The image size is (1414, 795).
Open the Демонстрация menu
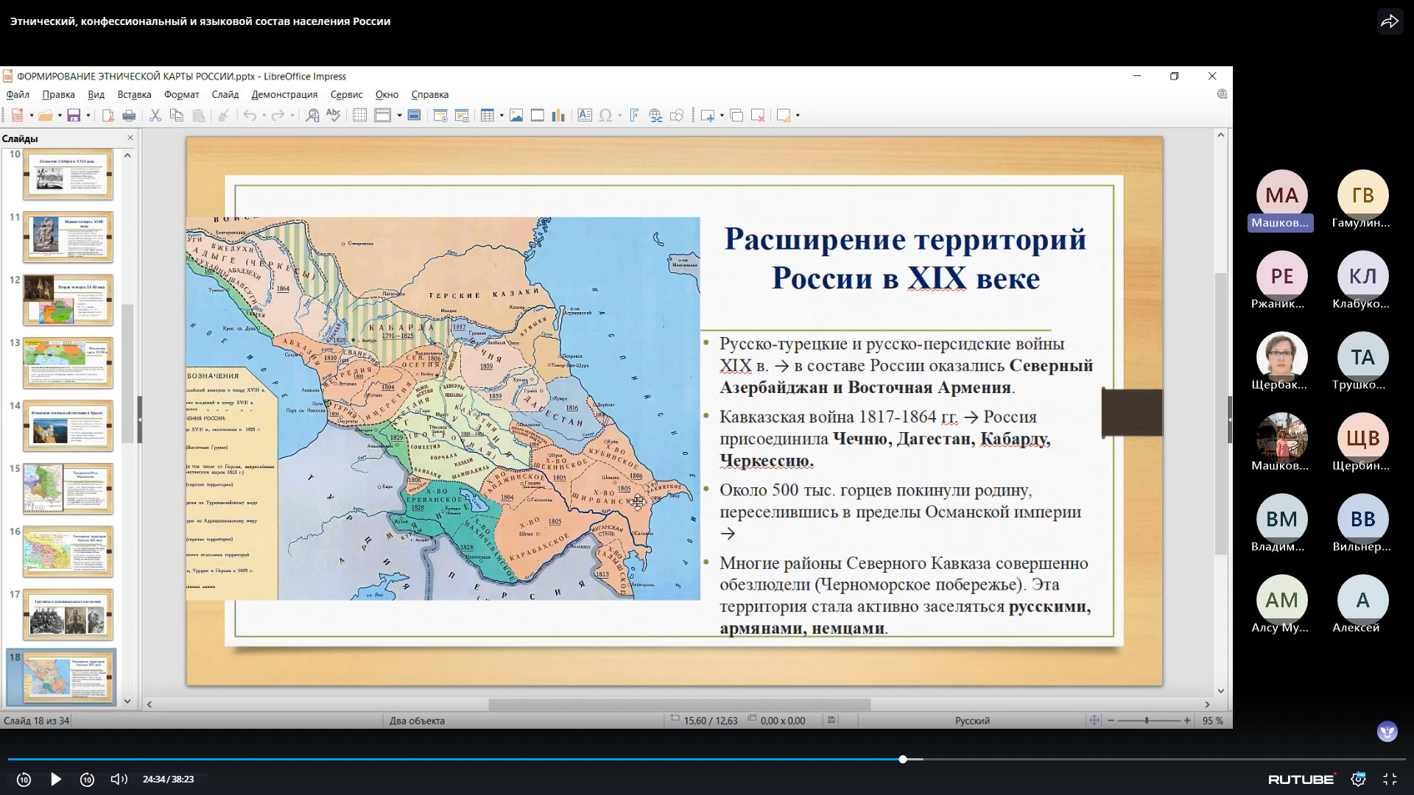[284, 94]
